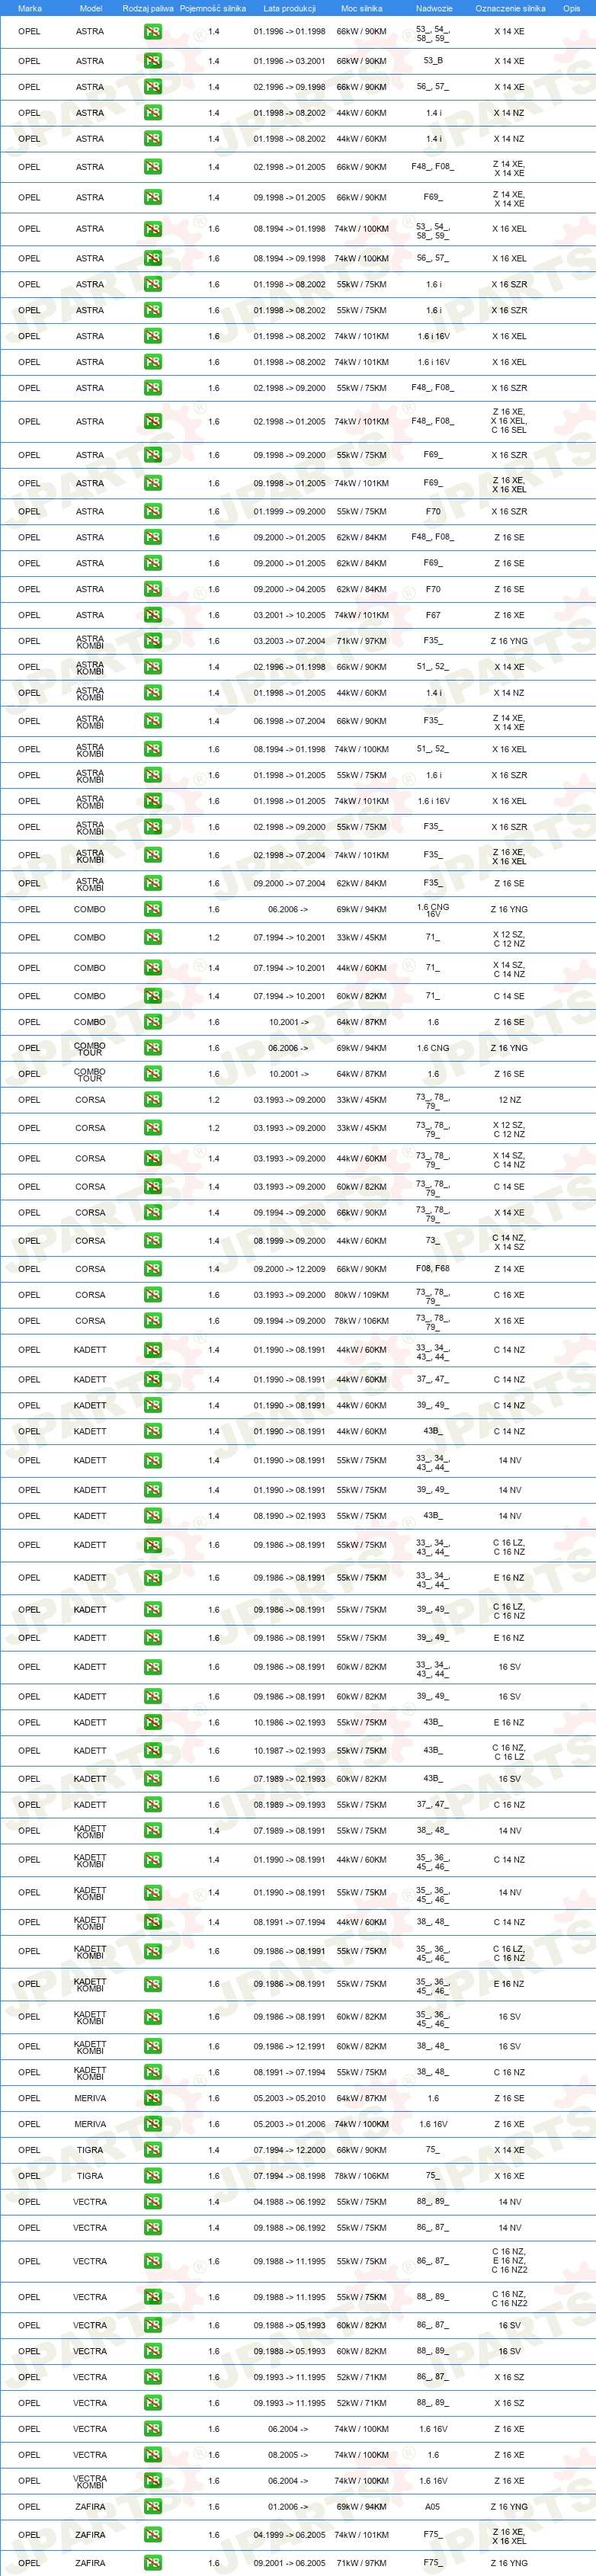Select 'MERIVA' model cell in Z 16 SE row
The width and height of the screenshot is (596, 2576).
(x=90, y=2098)
